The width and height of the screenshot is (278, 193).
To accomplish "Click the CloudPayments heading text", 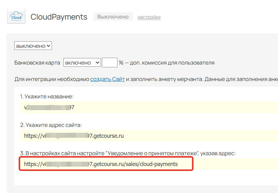I will pyautogui.click(x=59, y=17).
